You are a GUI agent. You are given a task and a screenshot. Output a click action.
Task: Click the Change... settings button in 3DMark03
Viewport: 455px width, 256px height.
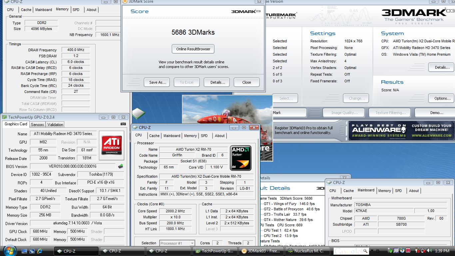click(x=357, y=98)
